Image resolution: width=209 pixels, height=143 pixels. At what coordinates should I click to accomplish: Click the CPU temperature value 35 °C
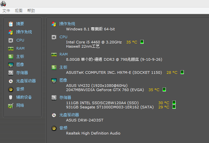point(132,42)
